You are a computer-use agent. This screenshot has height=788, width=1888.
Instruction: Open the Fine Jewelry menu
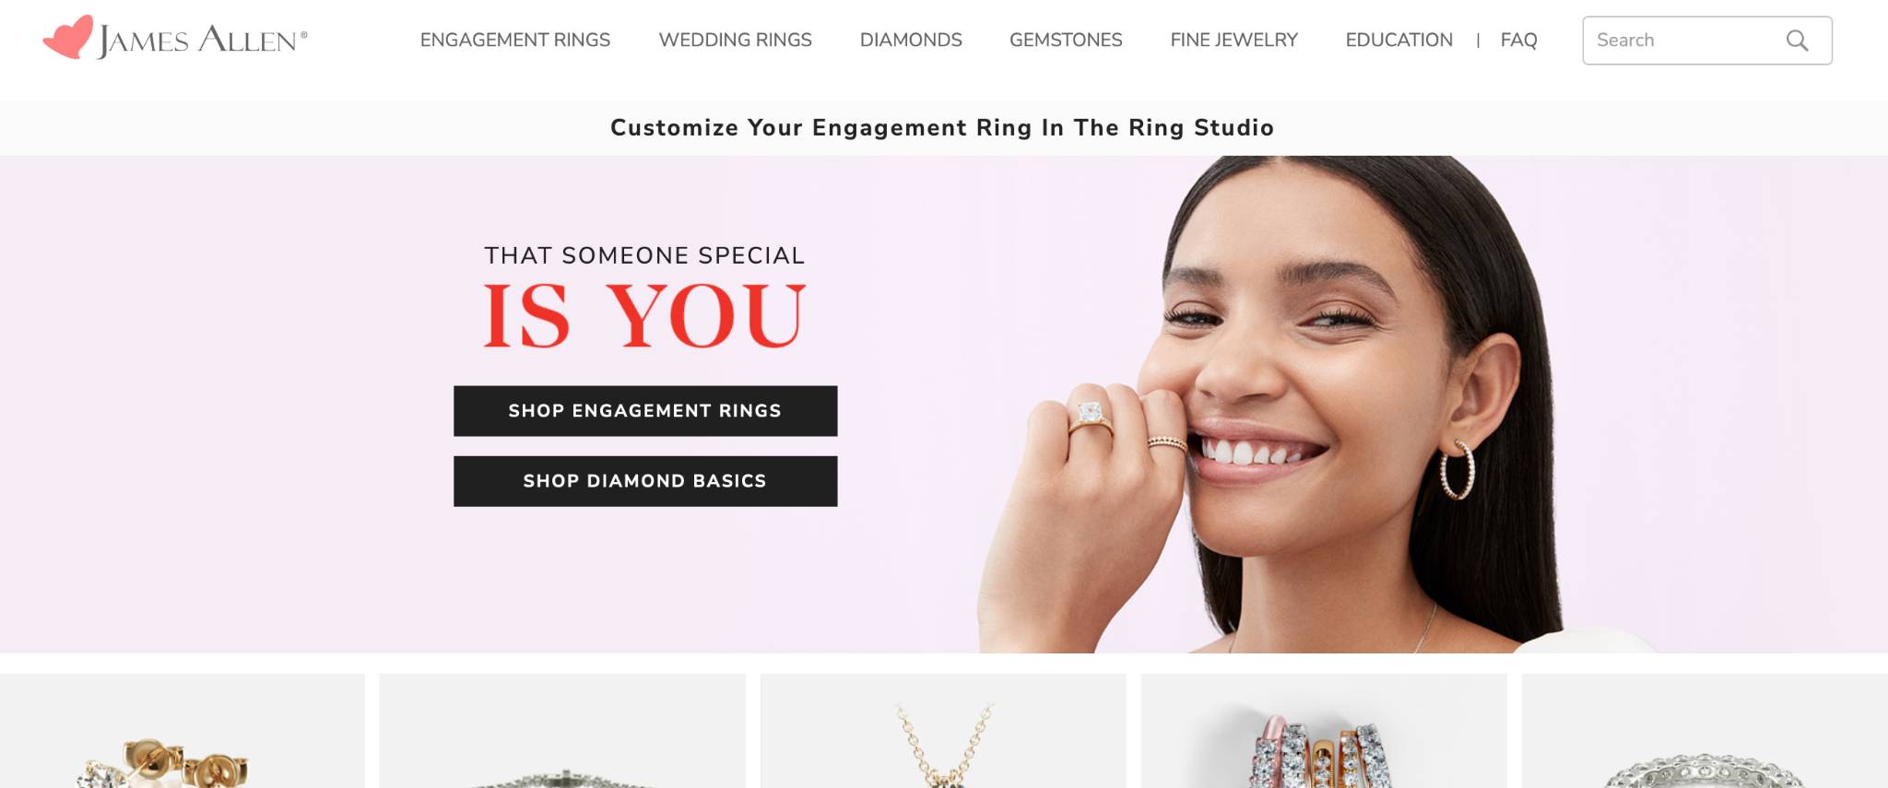click(x=1233, y=41)
